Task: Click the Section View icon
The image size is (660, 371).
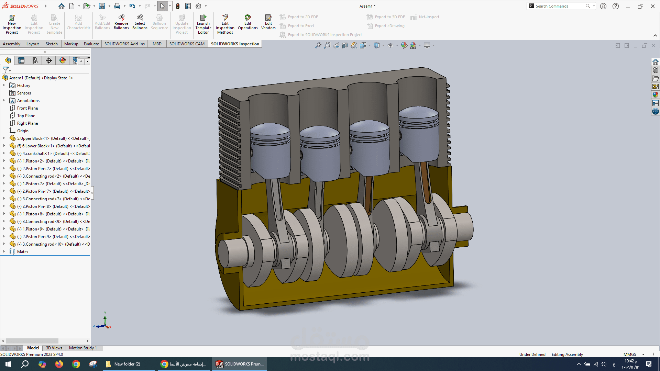Action: [345, 45]
